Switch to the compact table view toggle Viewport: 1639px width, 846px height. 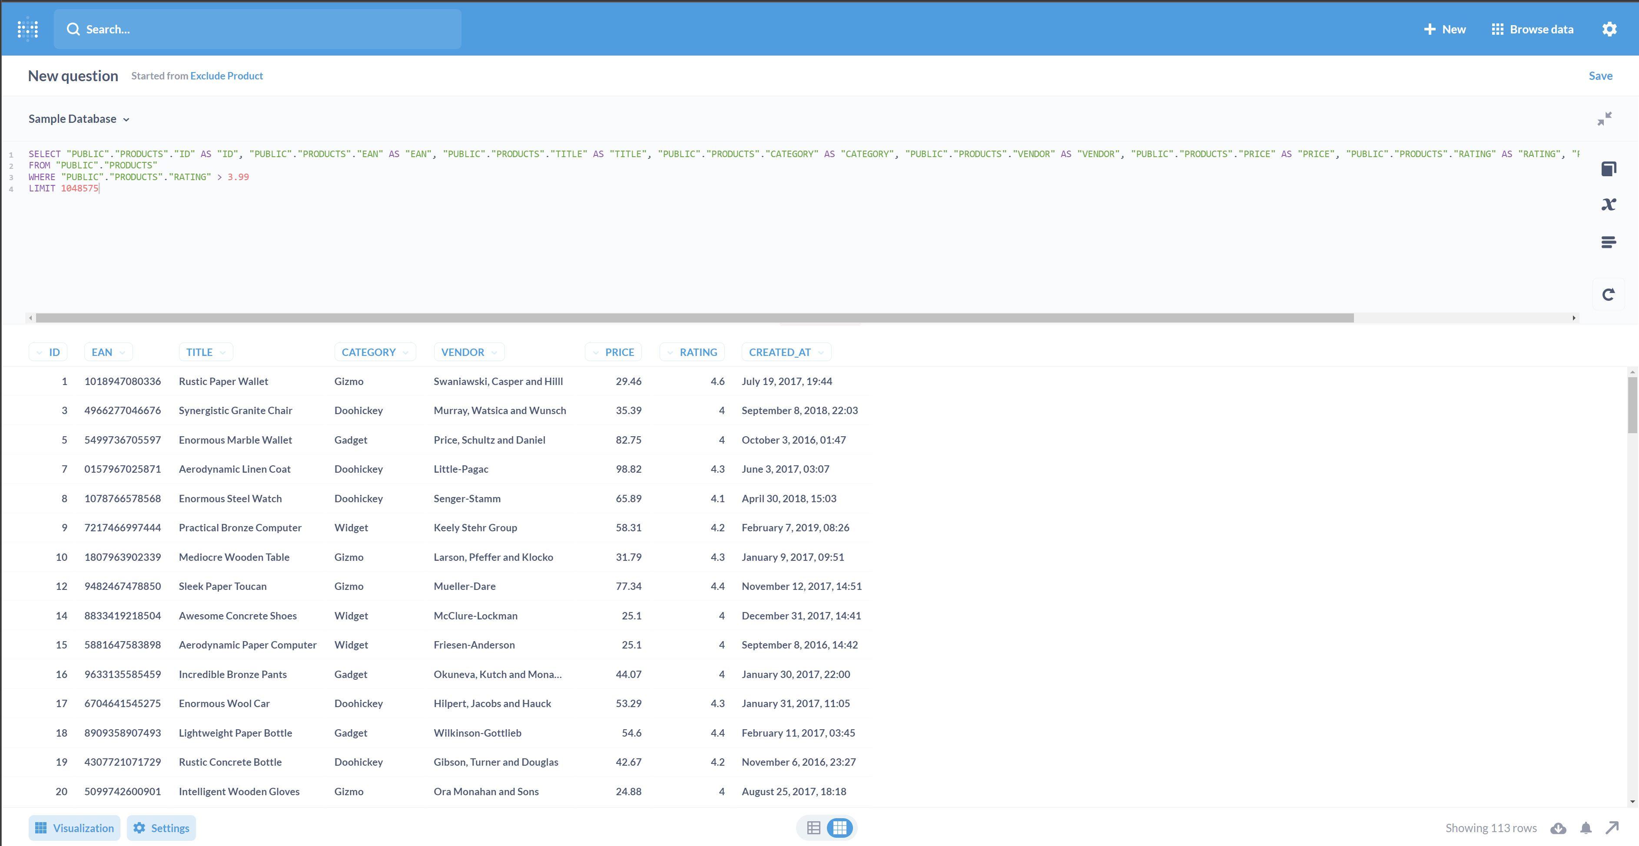(813, 828)
